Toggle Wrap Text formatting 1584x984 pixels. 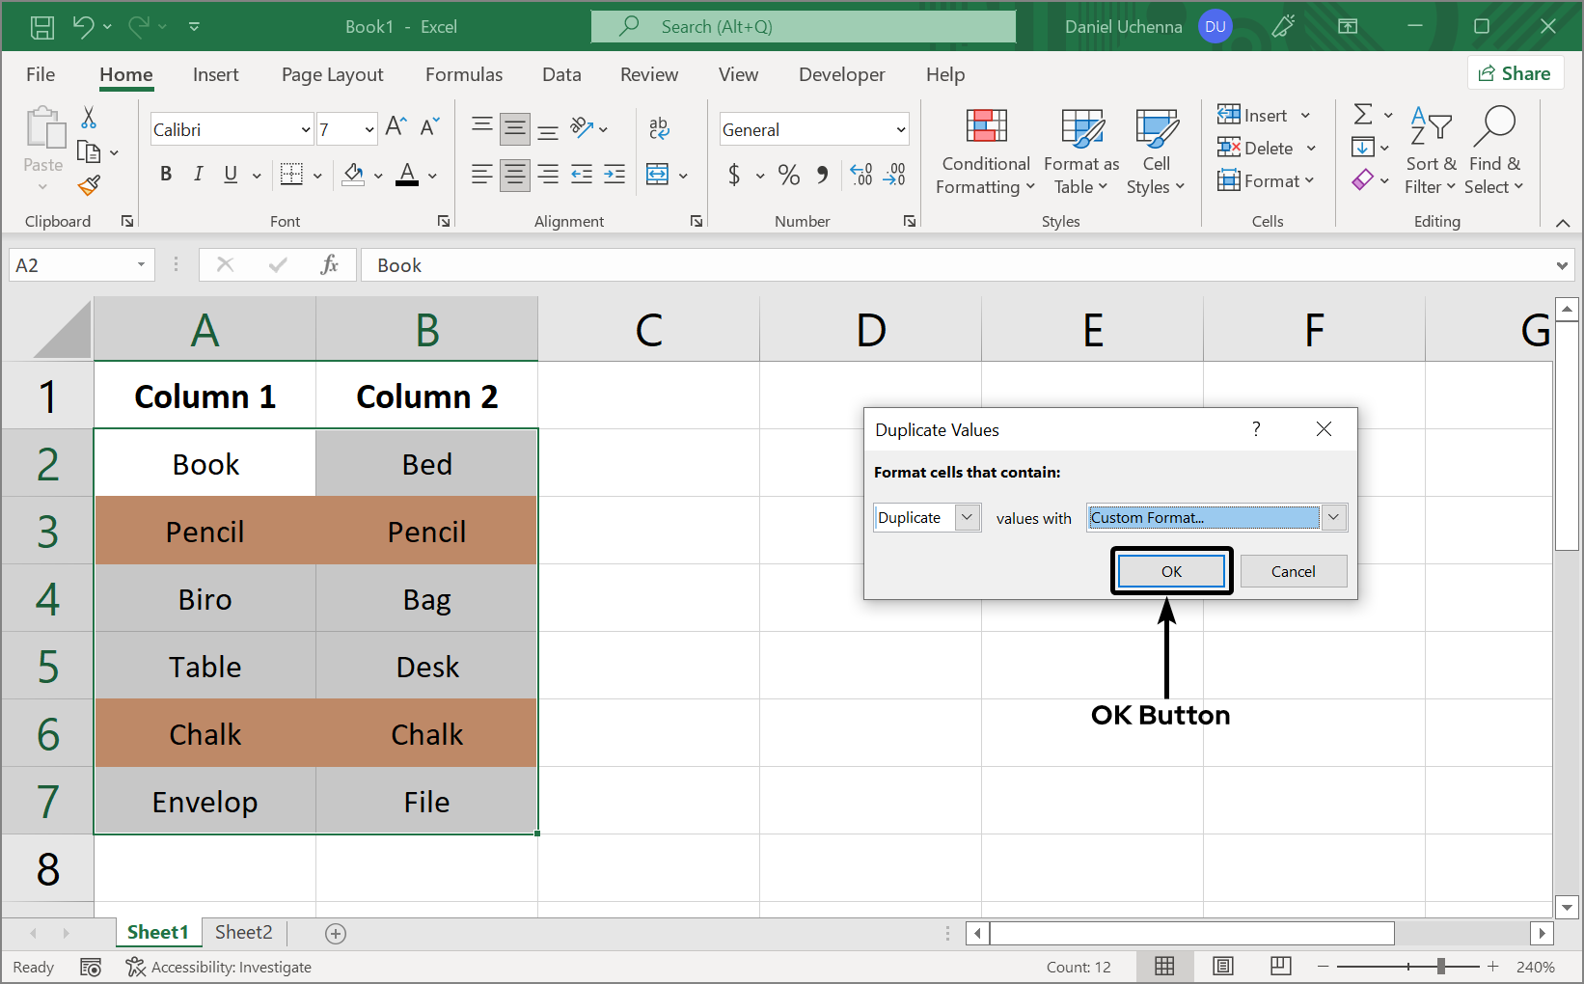point(659,126)
